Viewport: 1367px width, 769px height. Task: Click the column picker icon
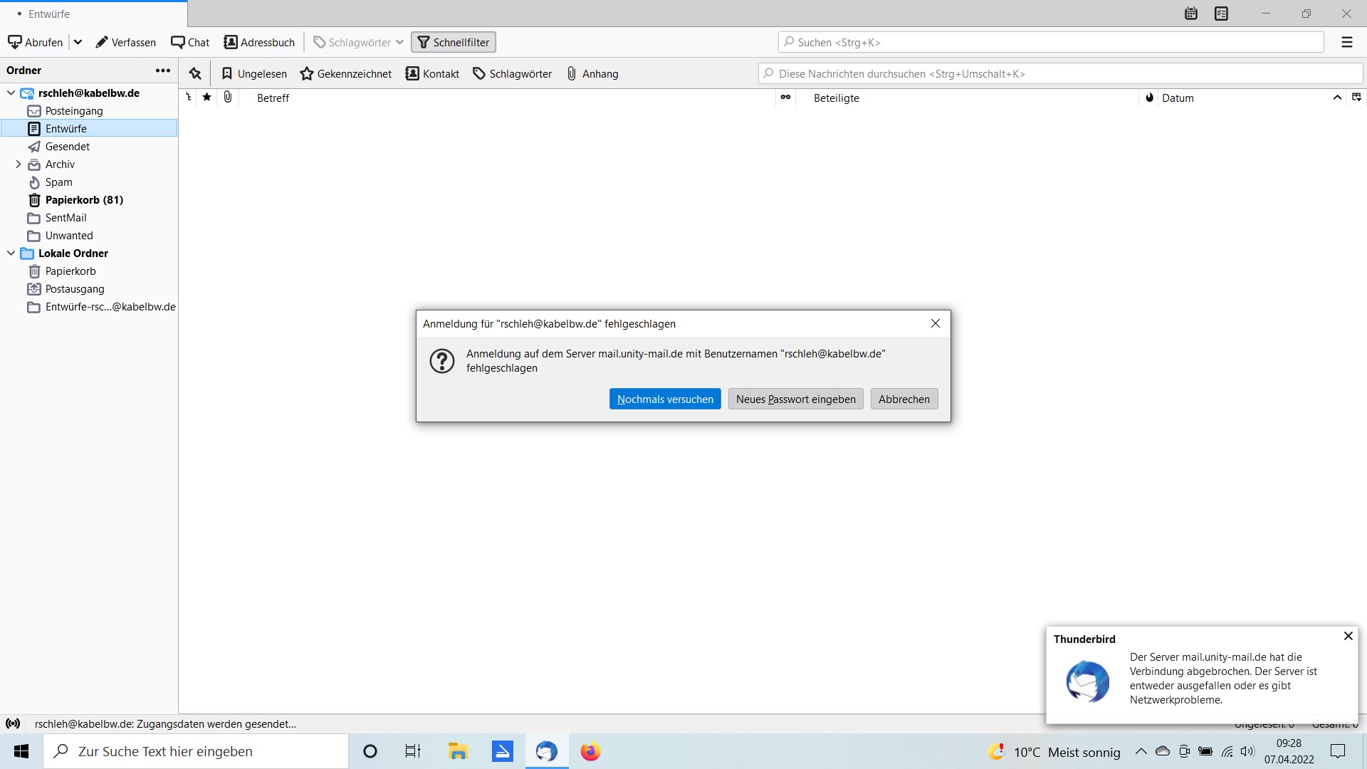[x=1356, y=98]
